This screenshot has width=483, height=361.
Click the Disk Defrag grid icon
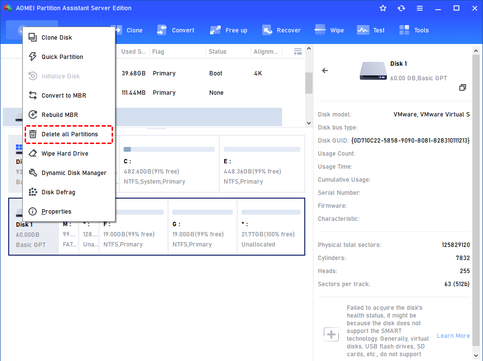coord(33,192)
